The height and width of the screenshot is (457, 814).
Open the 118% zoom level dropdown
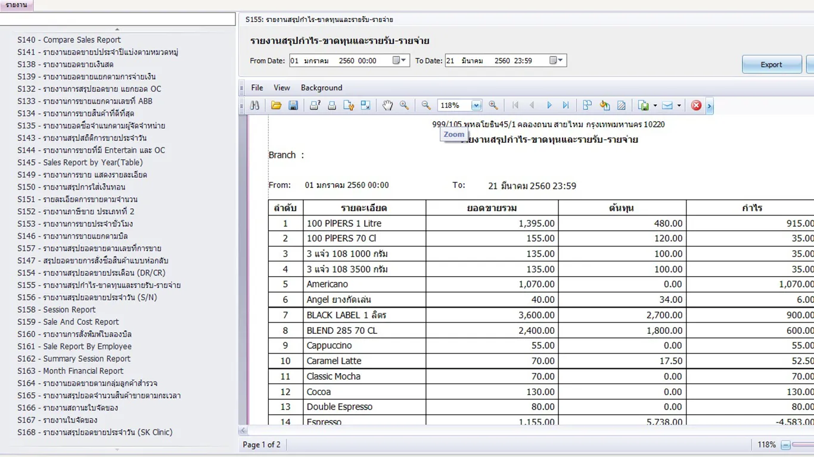(x=476, y=105)
